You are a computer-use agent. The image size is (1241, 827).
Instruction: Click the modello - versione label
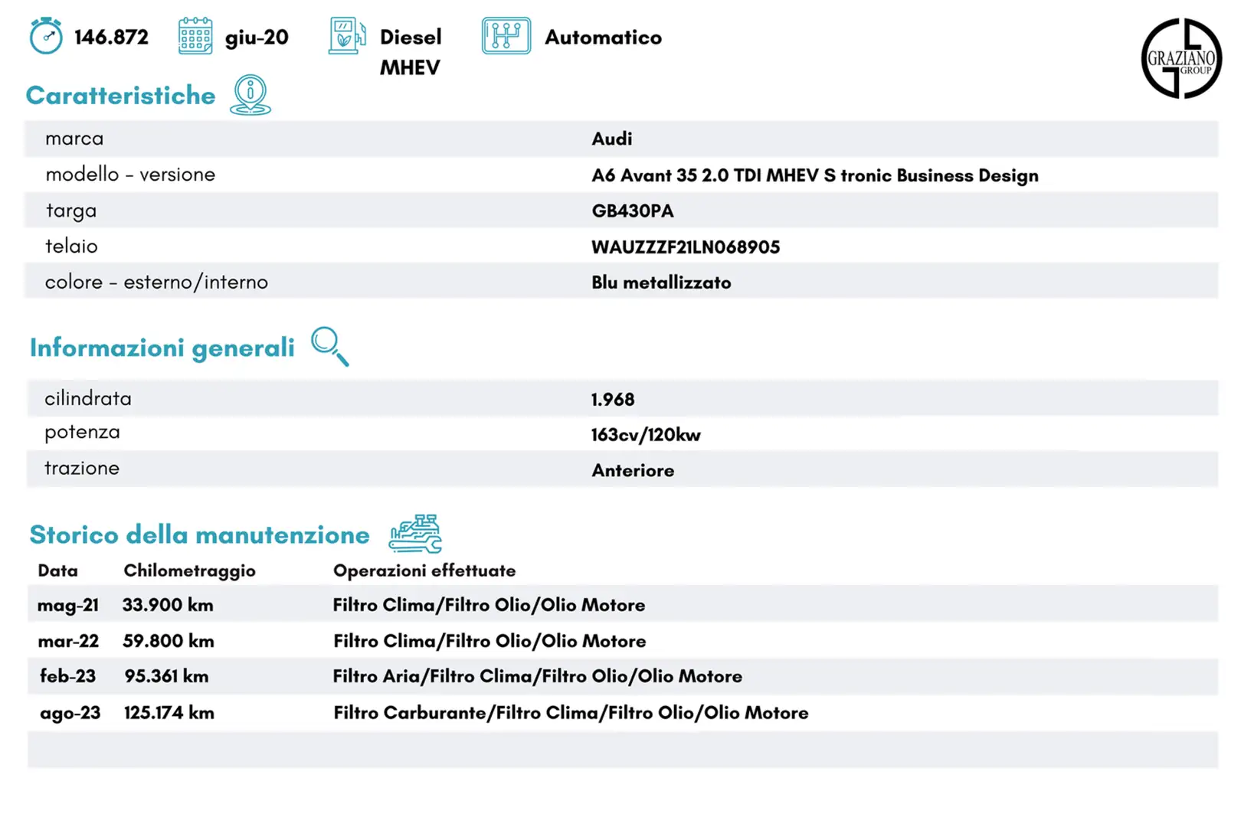(x=130, y=175)
